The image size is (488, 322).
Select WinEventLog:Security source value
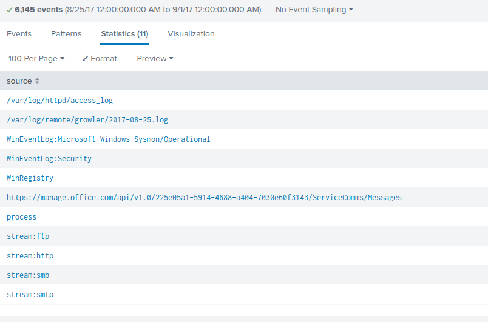pyautogui.click(x=49, y=159)
